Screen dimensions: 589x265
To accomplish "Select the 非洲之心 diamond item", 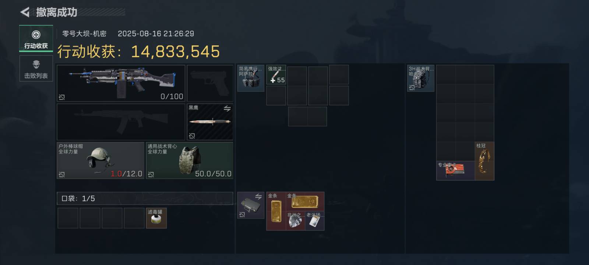I will [296, 221].
